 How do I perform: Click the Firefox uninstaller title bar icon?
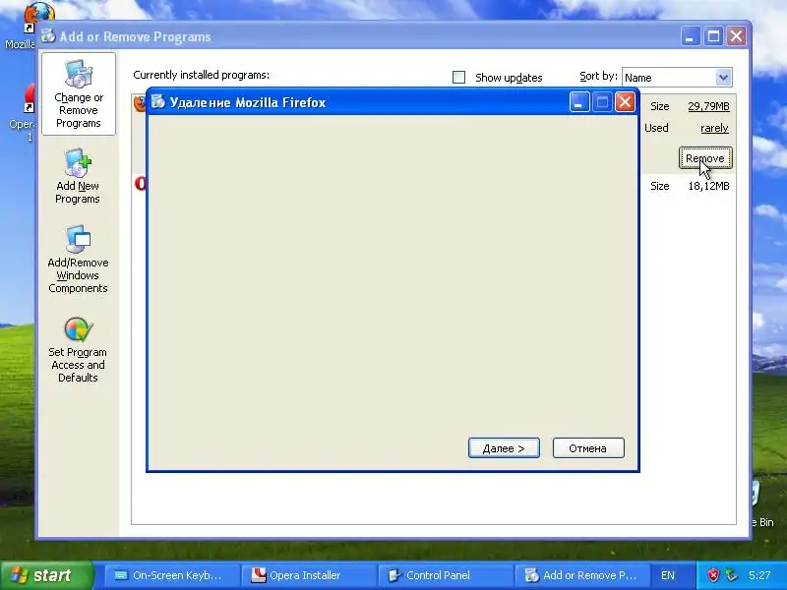point(158,102)
